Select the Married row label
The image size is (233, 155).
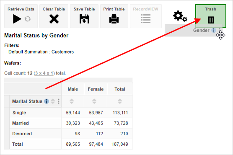21,123
